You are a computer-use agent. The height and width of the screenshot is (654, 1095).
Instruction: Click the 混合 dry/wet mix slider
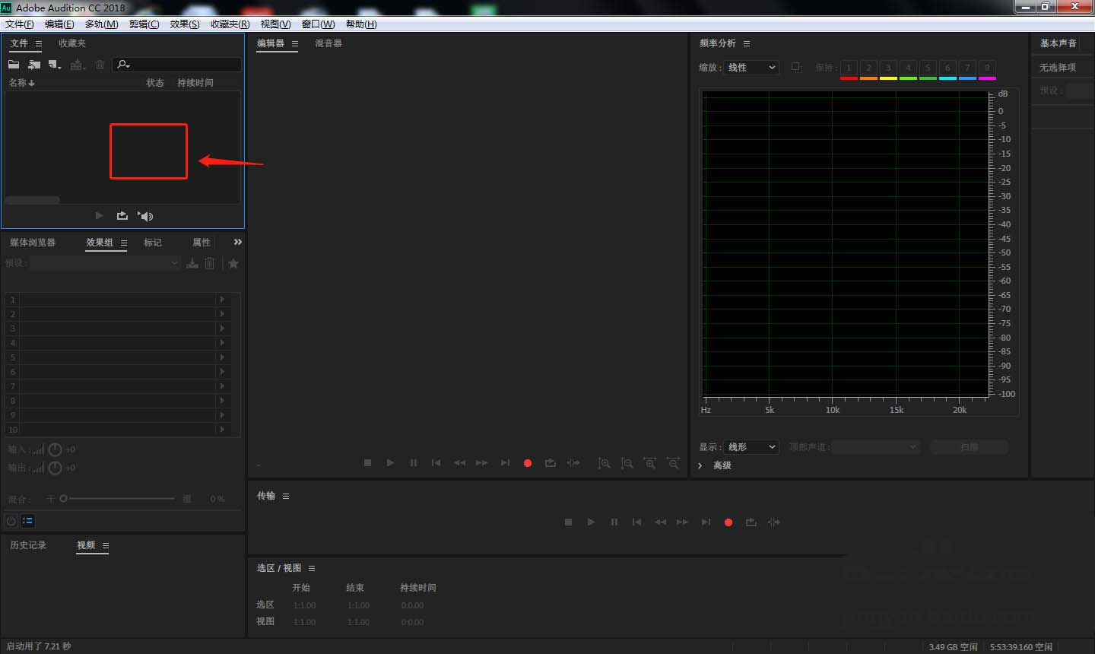pyautogui.click(x=118, y=499)
